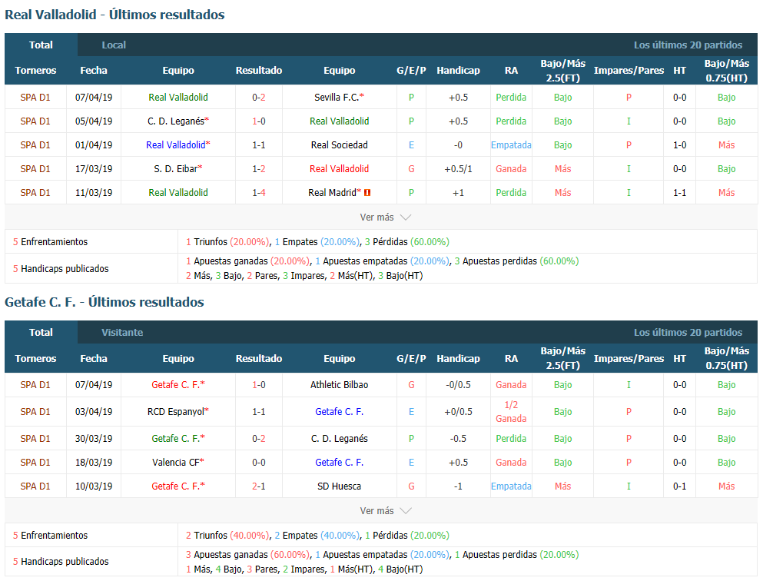Screen dimensions: 763x581
Task: Select the Total tab in Real Valladolid table
Action: (41, 45)
